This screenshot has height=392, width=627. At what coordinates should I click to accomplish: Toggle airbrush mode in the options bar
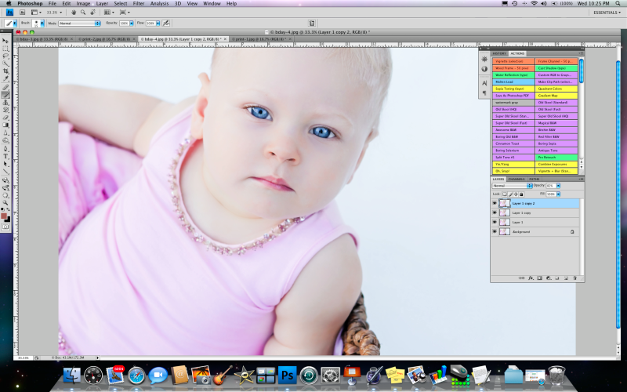(166, 24)
